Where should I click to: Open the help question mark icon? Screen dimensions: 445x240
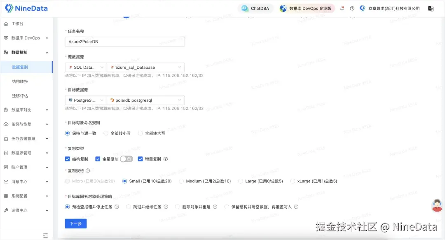point(352,8)
